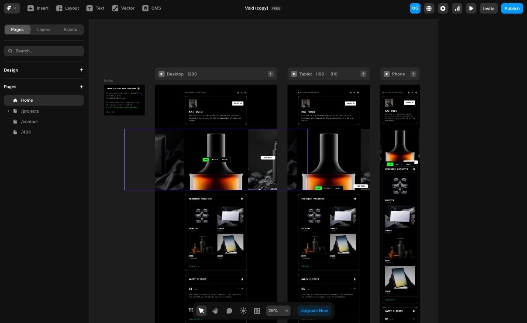The width and height of the screenshot is (527, 323).
Task: Click Upgrade Now in the bottom toolbar
Action: pyautogui.click(x=314, y=310)
